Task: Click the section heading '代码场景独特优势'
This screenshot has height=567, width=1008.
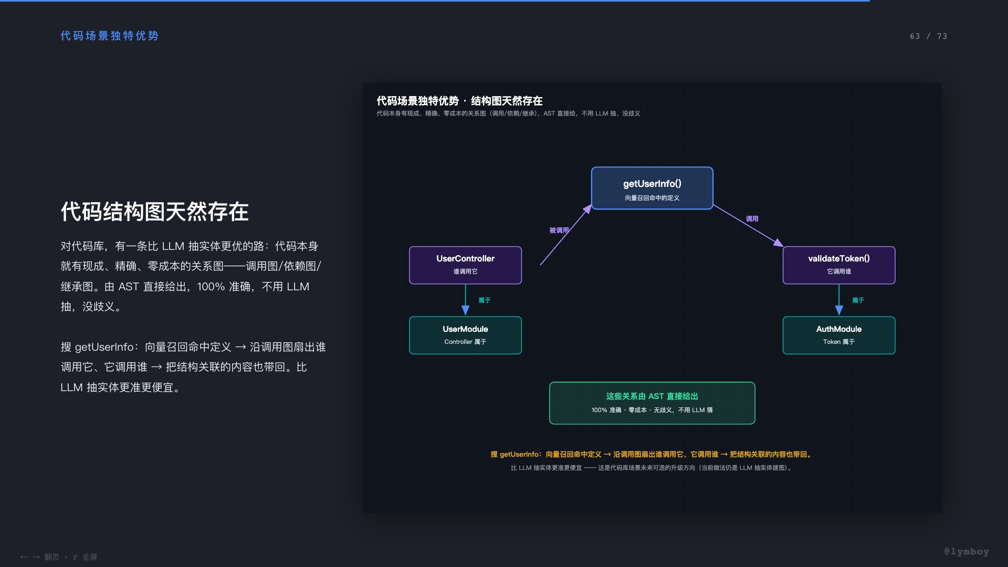Action: (110, 36)
